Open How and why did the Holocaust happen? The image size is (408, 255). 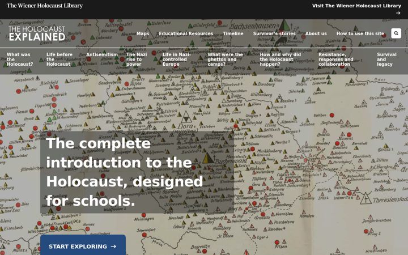click(280, 59)
